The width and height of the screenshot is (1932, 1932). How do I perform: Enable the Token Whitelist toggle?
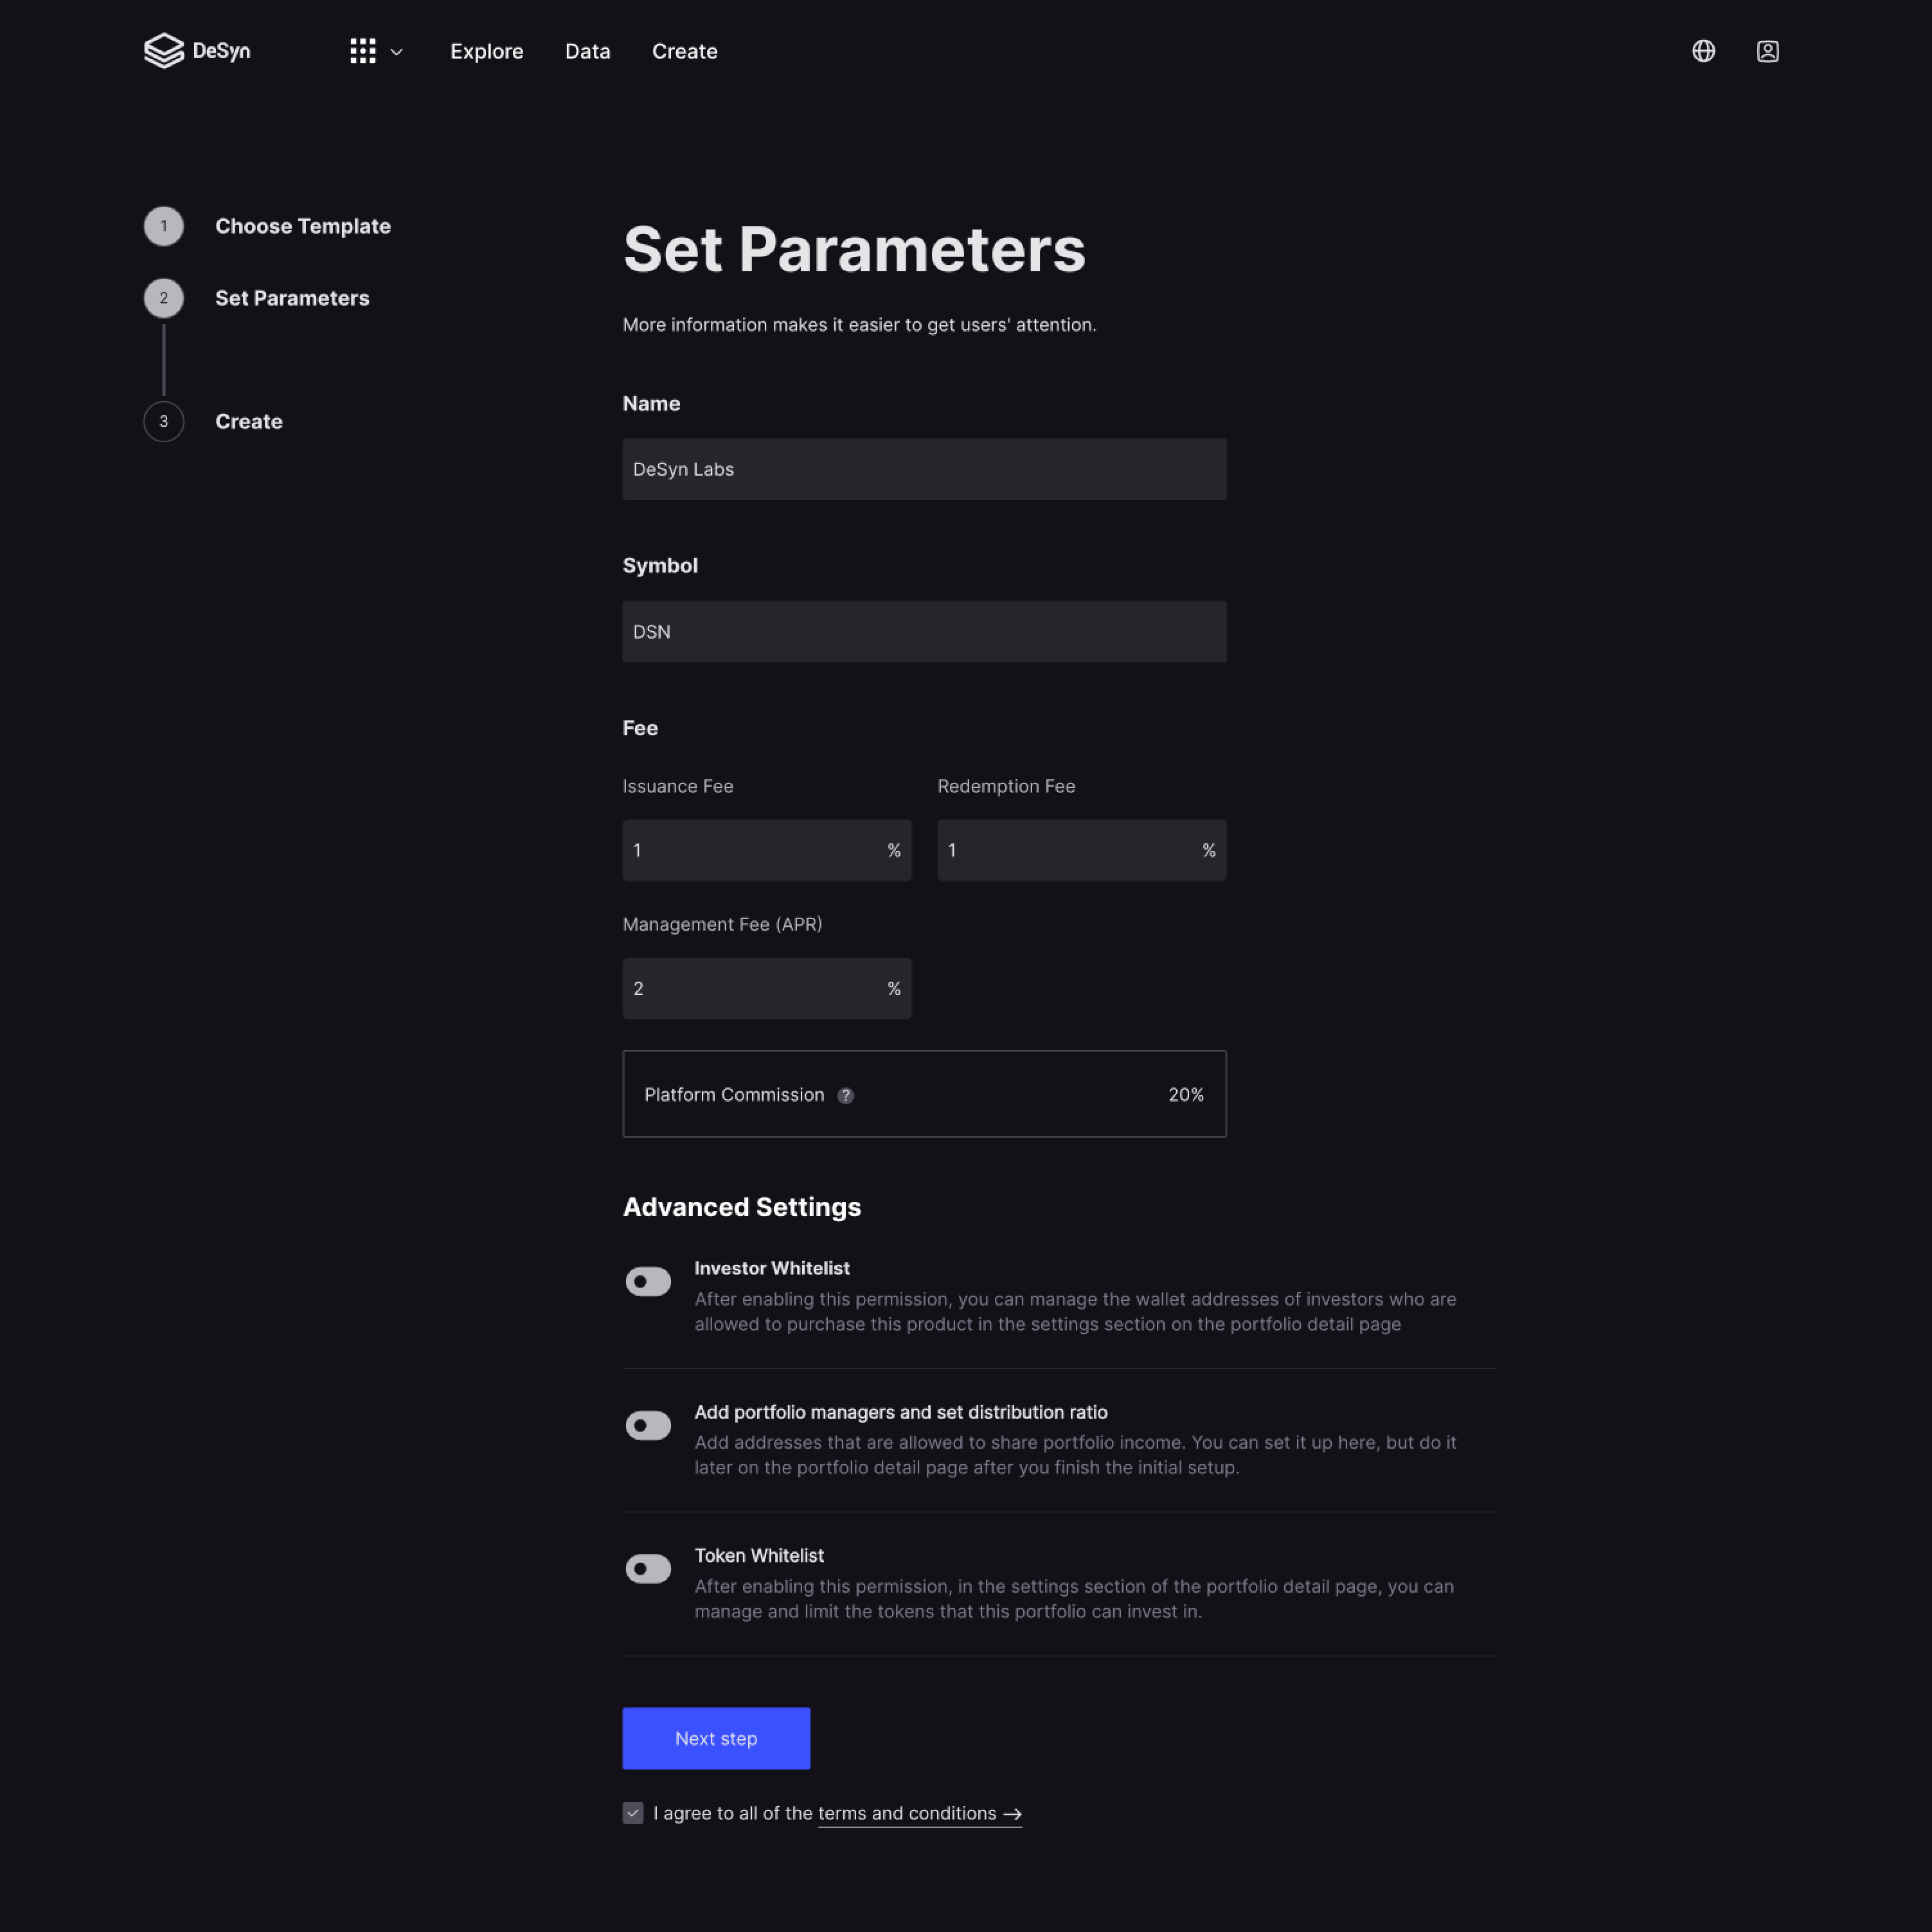click(x=648, y=1568)
